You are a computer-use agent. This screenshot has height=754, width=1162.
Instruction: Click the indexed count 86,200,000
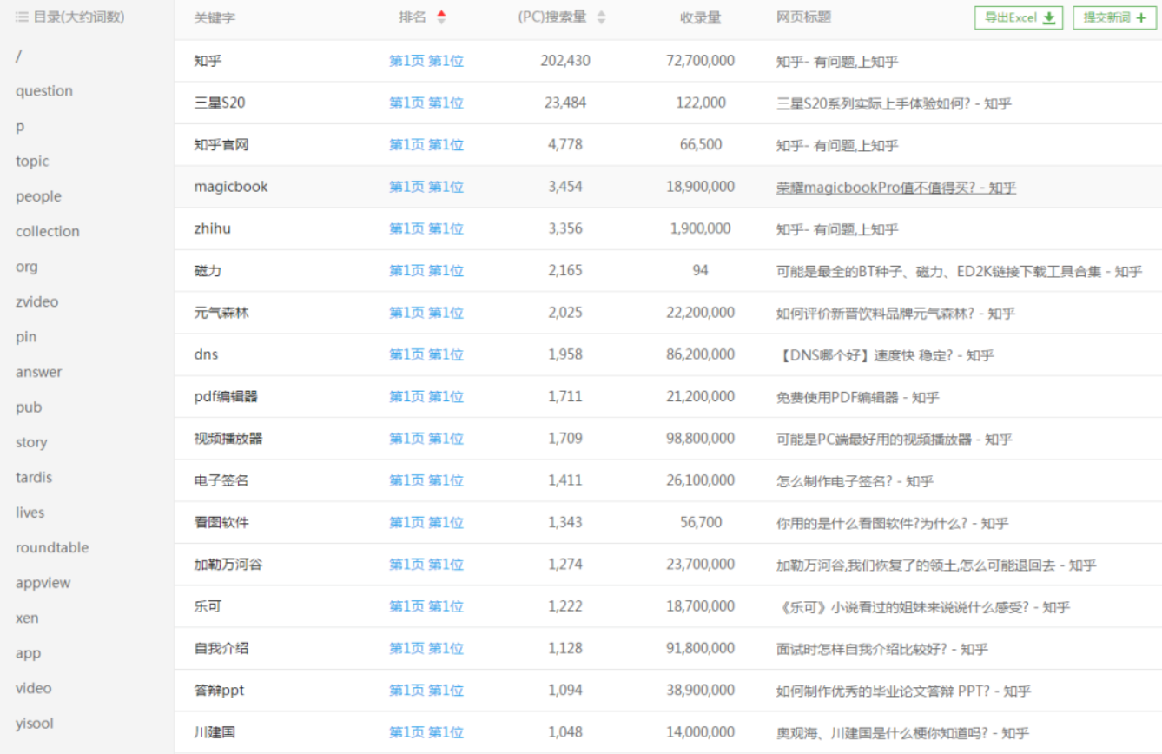point(701,354)
